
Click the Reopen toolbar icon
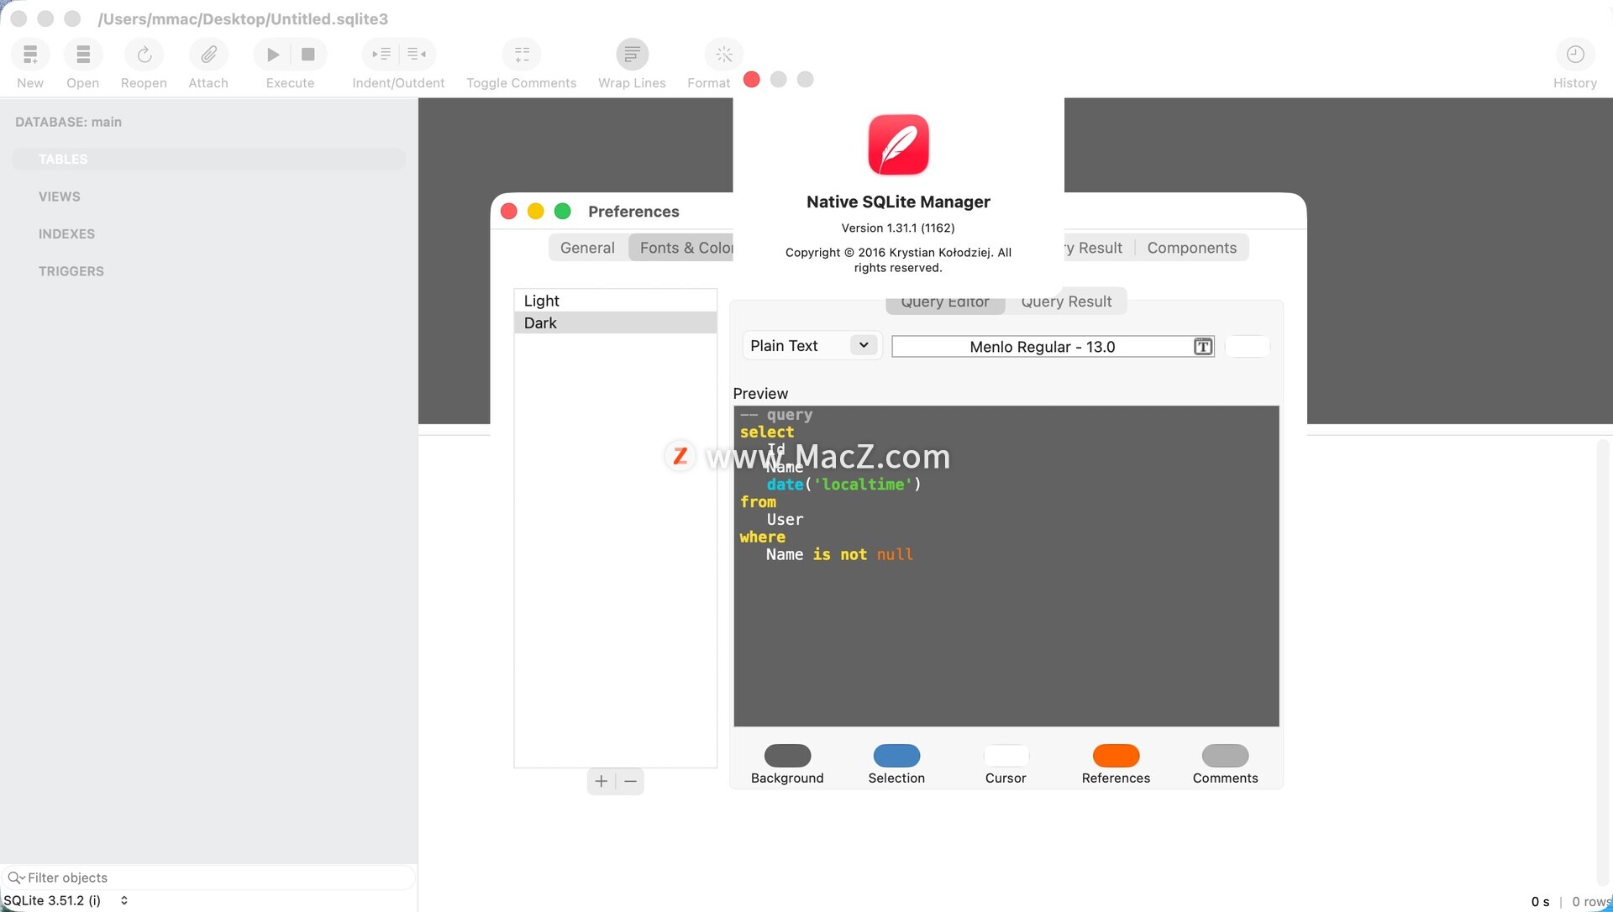[144, 55]
